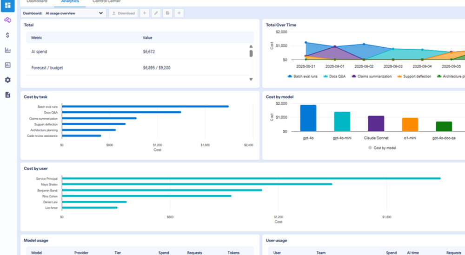
Task: Click the 2026-09-03 Docs Q&A data point
Action: click(x=393, y=49)
